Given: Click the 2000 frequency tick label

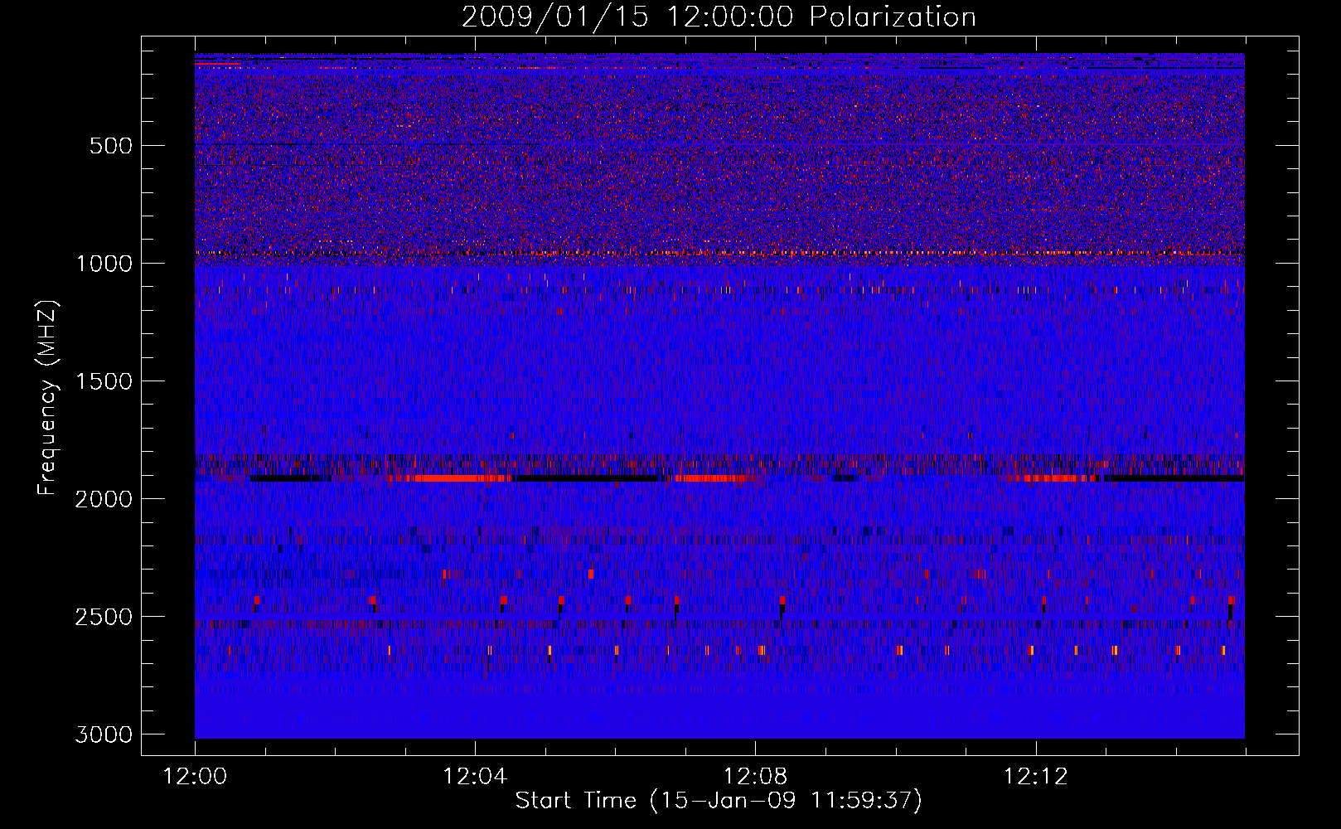Looking at the screenshot, I should (104, 499).
